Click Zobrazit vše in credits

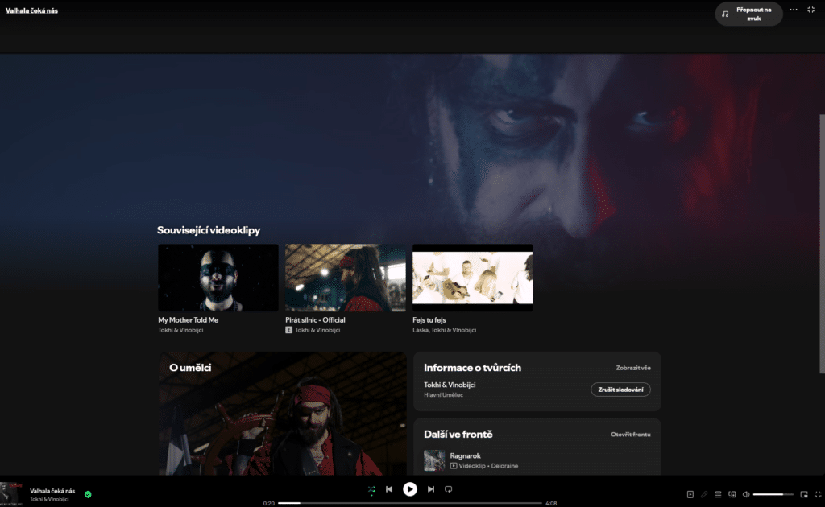[633, 368]
